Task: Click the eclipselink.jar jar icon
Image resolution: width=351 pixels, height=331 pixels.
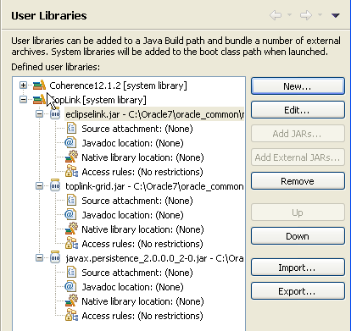Action: [x=55, y=114]
